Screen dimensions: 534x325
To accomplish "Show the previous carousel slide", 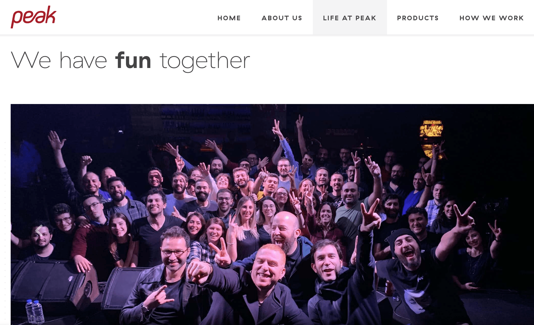I will (39, 231).
